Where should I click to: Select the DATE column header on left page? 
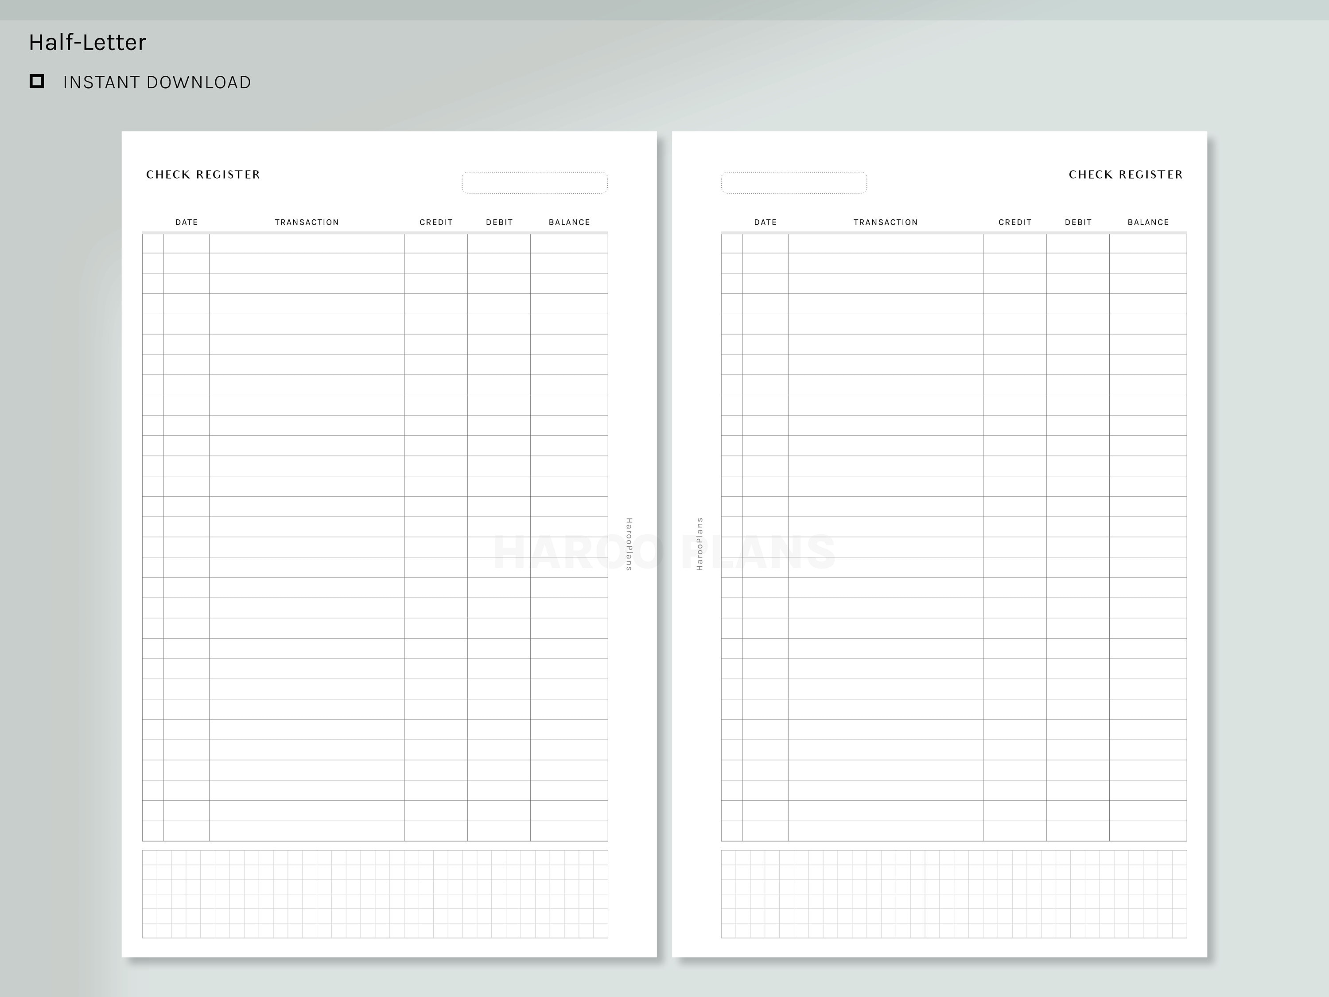[x=186, y=222]
